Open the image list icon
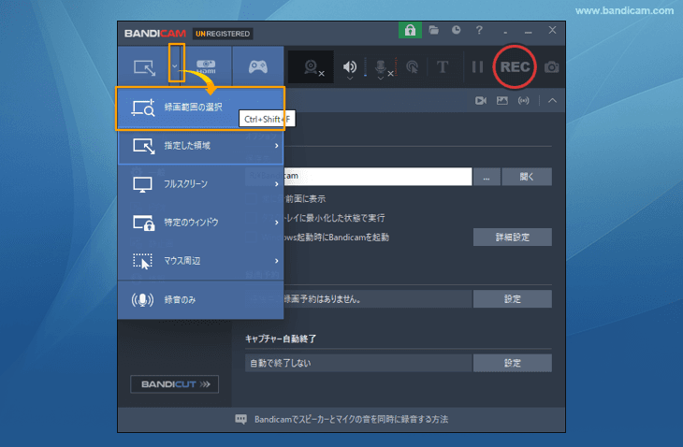683x447 pixels. click(502, 101)
